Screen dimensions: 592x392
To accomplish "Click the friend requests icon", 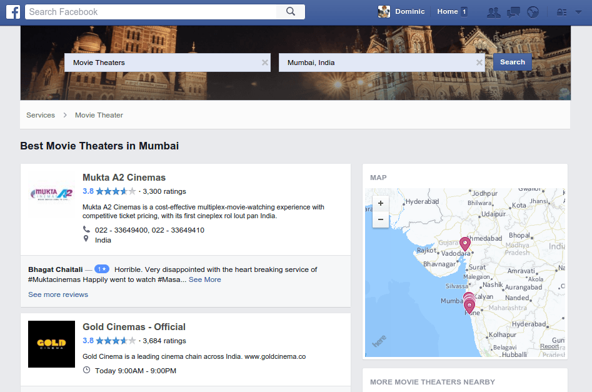I will pyautogui.click(x=493, y=11).
